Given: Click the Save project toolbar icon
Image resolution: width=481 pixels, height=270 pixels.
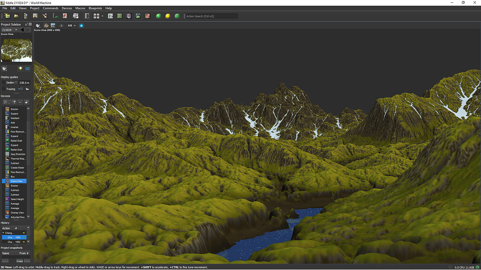Looking at the screenshot, I should [34, 15].
